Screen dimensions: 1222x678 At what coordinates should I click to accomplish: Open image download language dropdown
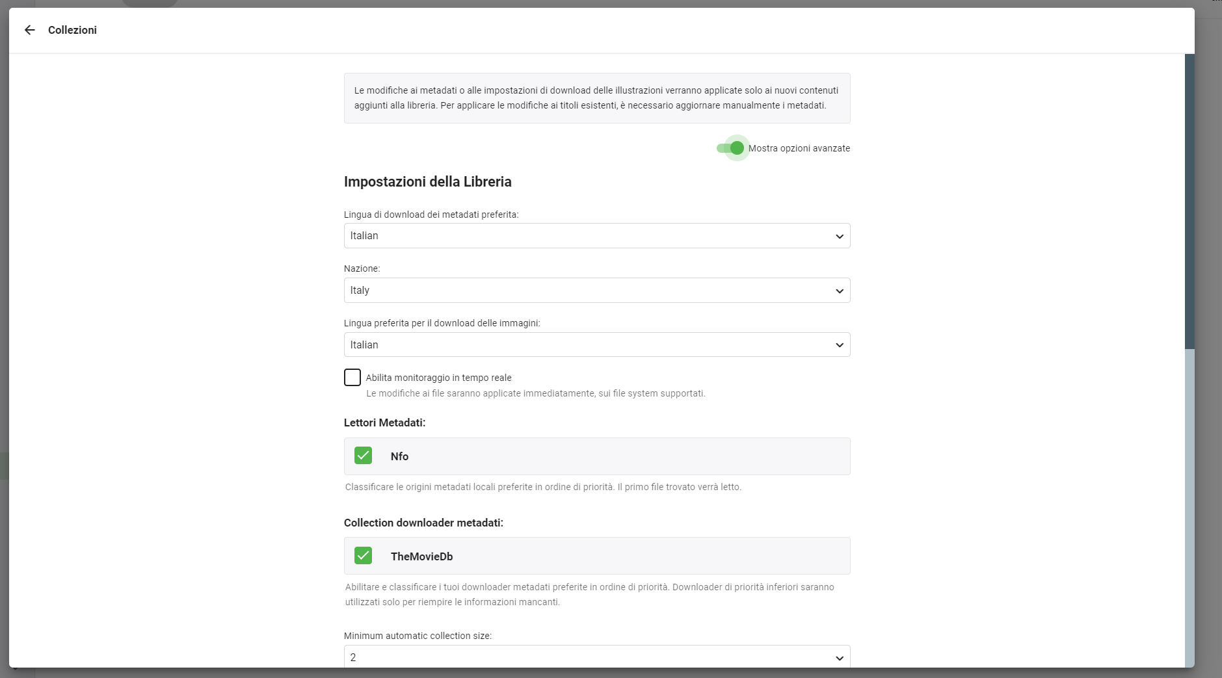tap(596, 345)
